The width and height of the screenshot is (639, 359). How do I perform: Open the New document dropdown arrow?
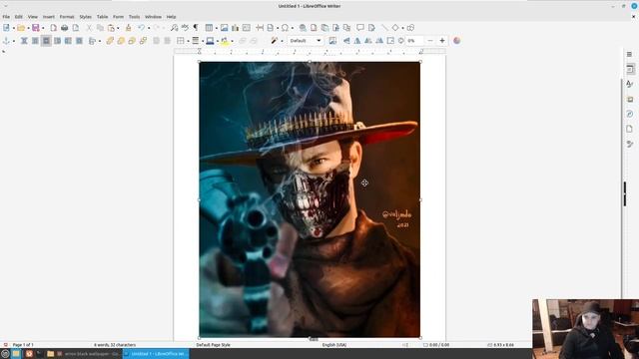(13, 28)
